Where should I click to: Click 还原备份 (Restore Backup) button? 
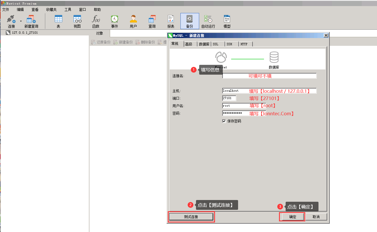tap(101, 42)
